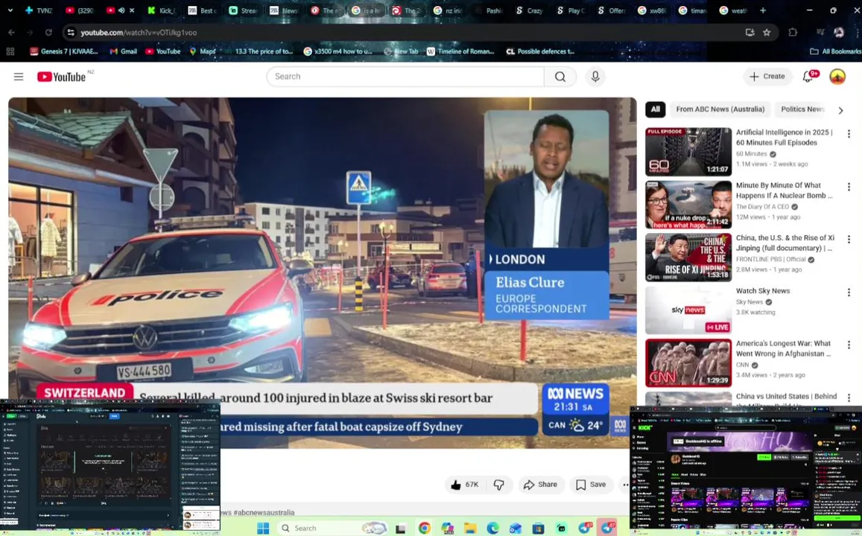Click the Windows taskbar Search box
This screenshot has width=862, height=536.
pyautogui.click(x=332, y=529)
